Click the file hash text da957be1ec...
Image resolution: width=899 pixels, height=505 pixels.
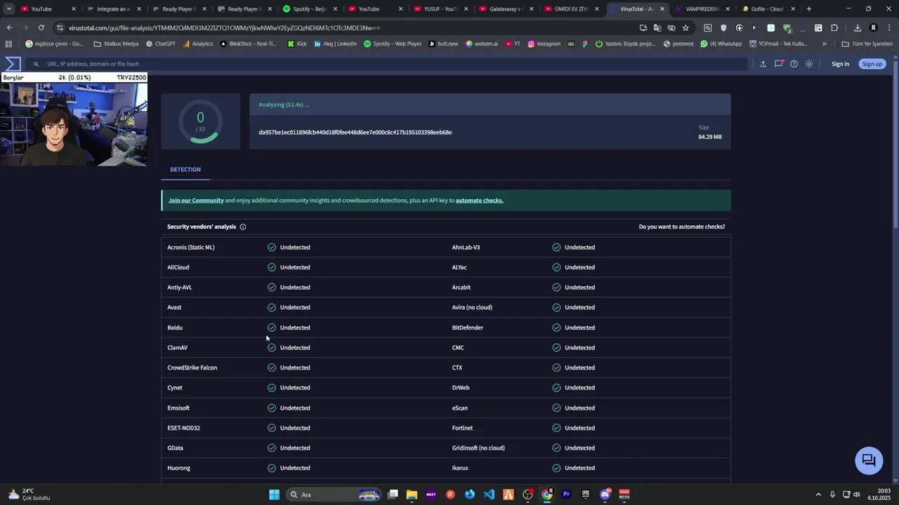pos(355,132)
